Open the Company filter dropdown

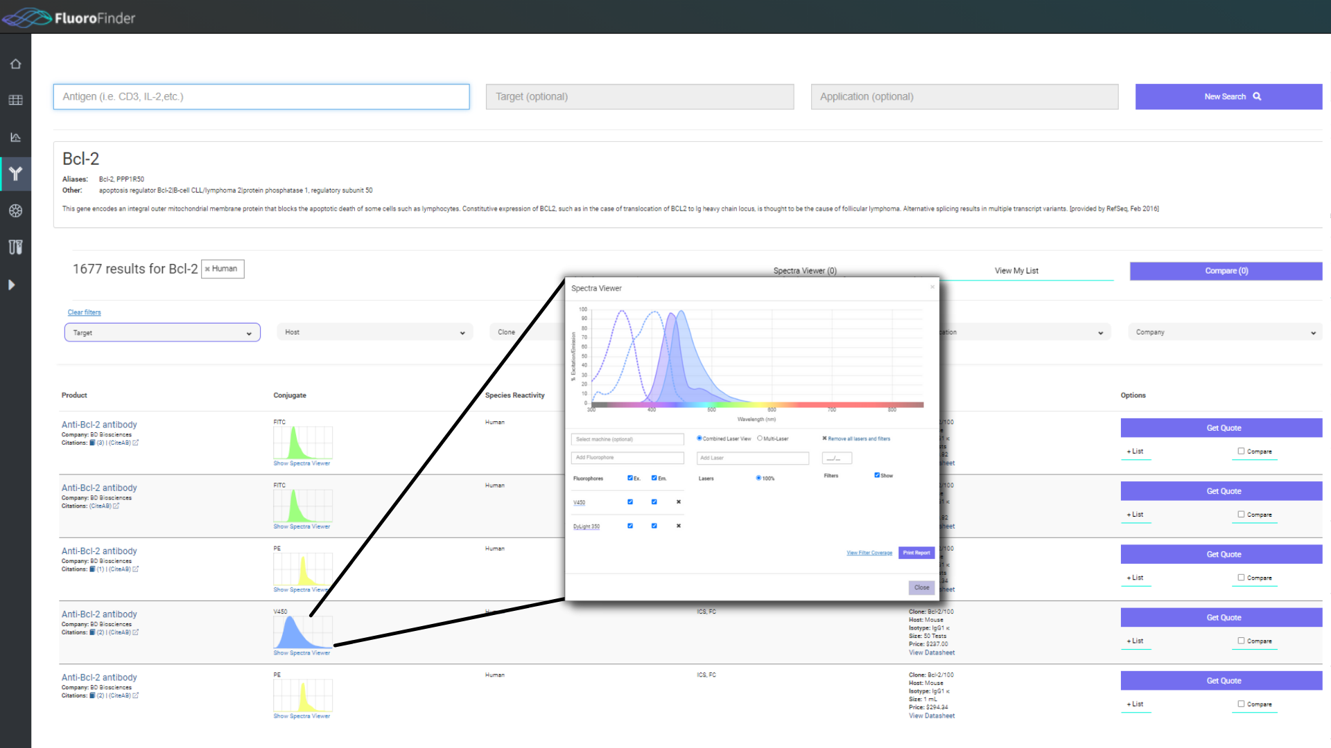[1224, 332]
